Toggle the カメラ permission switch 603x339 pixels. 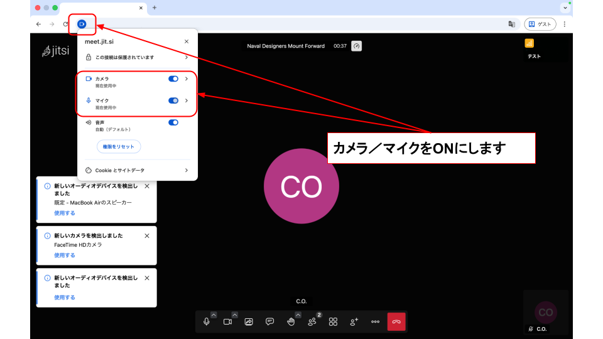point(173,78)
